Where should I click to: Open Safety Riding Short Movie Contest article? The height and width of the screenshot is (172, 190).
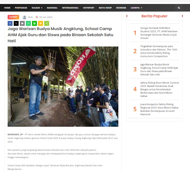[160, 89]
